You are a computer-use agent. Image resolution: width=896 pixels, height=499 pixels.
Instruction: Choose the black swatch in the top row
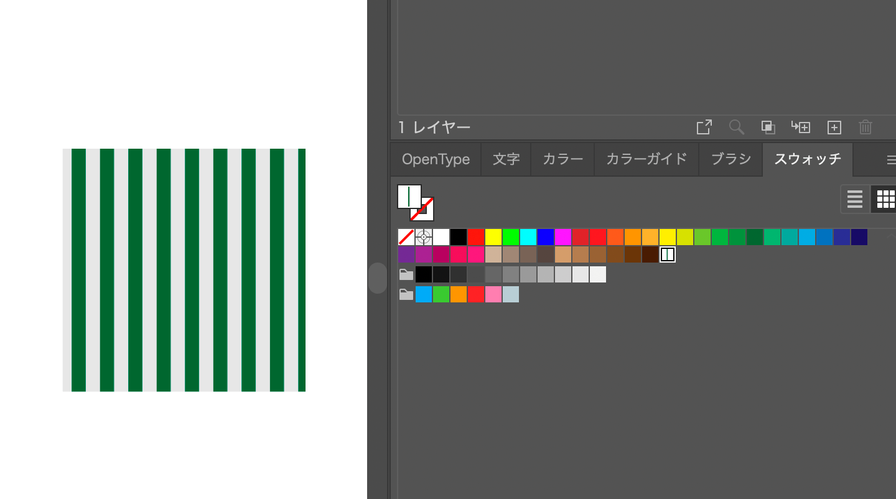click(458, 237)
